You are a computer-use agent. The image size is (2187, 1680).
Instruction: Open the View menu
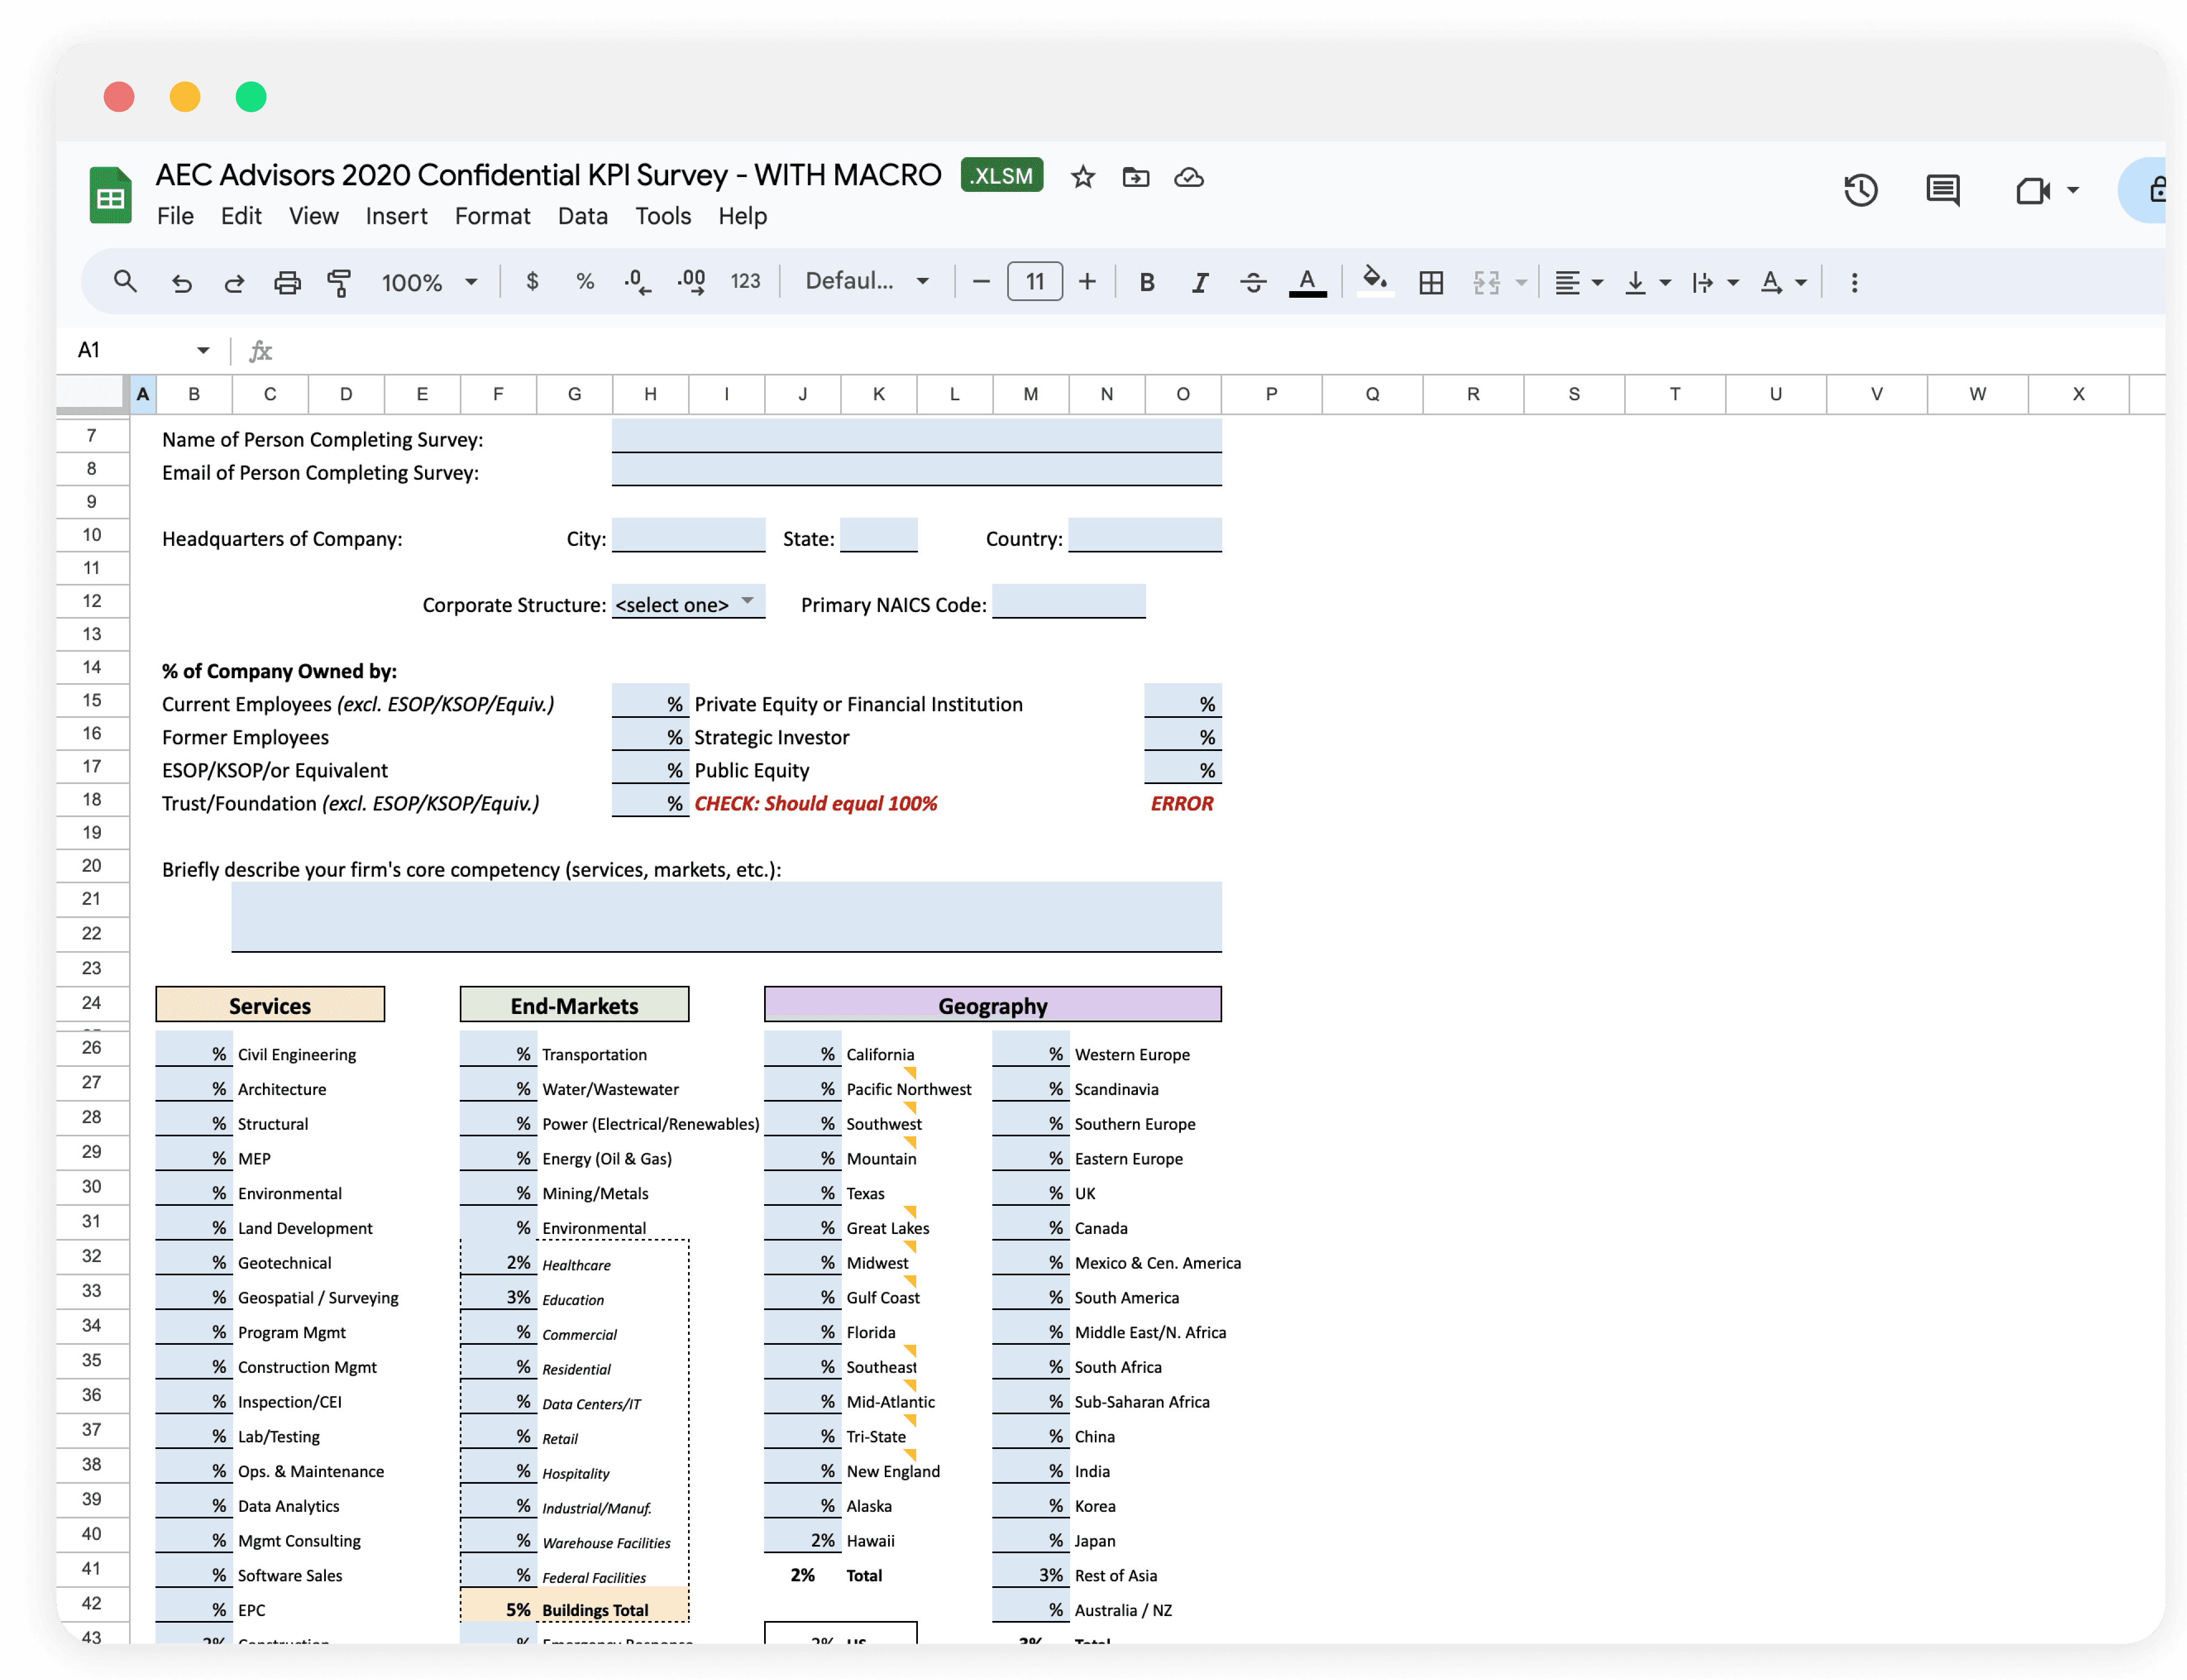(313, 216)
